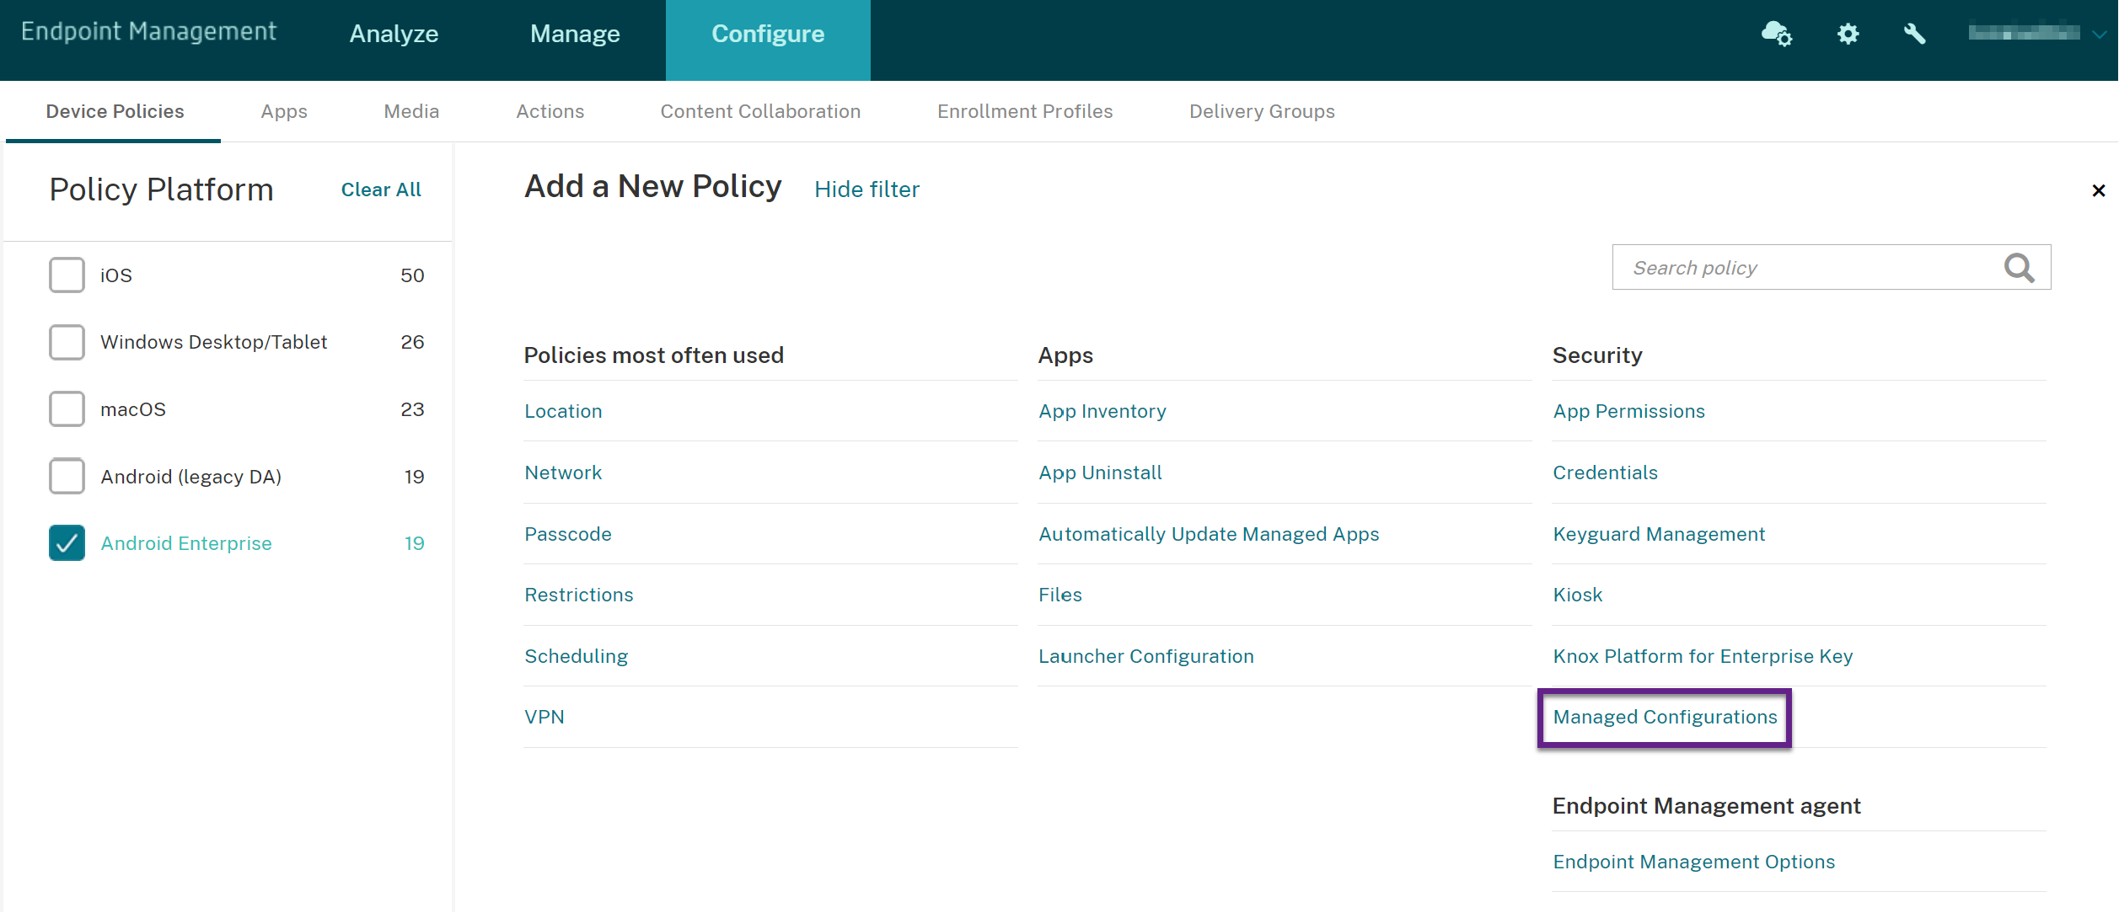Click the Hide filter link

866,190
